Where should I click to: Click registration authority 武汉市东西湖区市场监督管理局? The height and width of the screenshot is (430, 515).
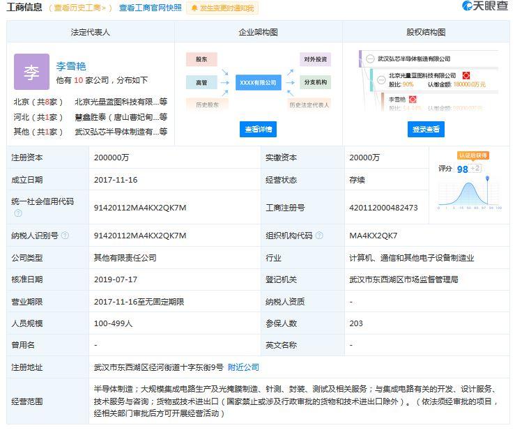tap(404, 279)
